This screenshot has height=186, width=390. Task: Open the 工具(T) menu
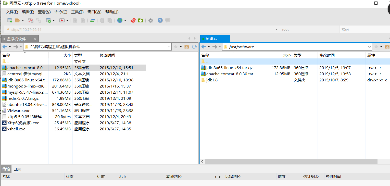[x=77, y=12]
